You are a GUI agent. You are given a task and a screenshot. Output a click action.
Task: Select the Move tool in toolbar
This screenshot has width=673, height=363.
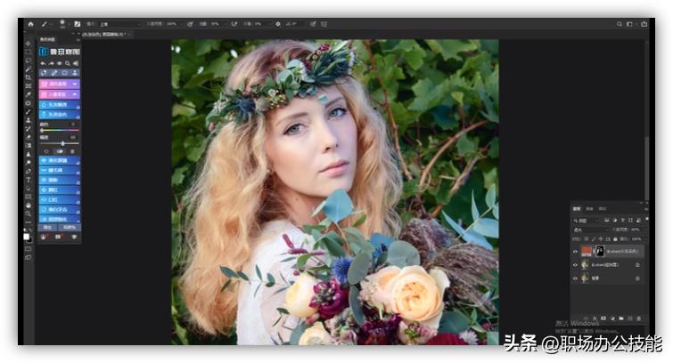coord(28,44)
